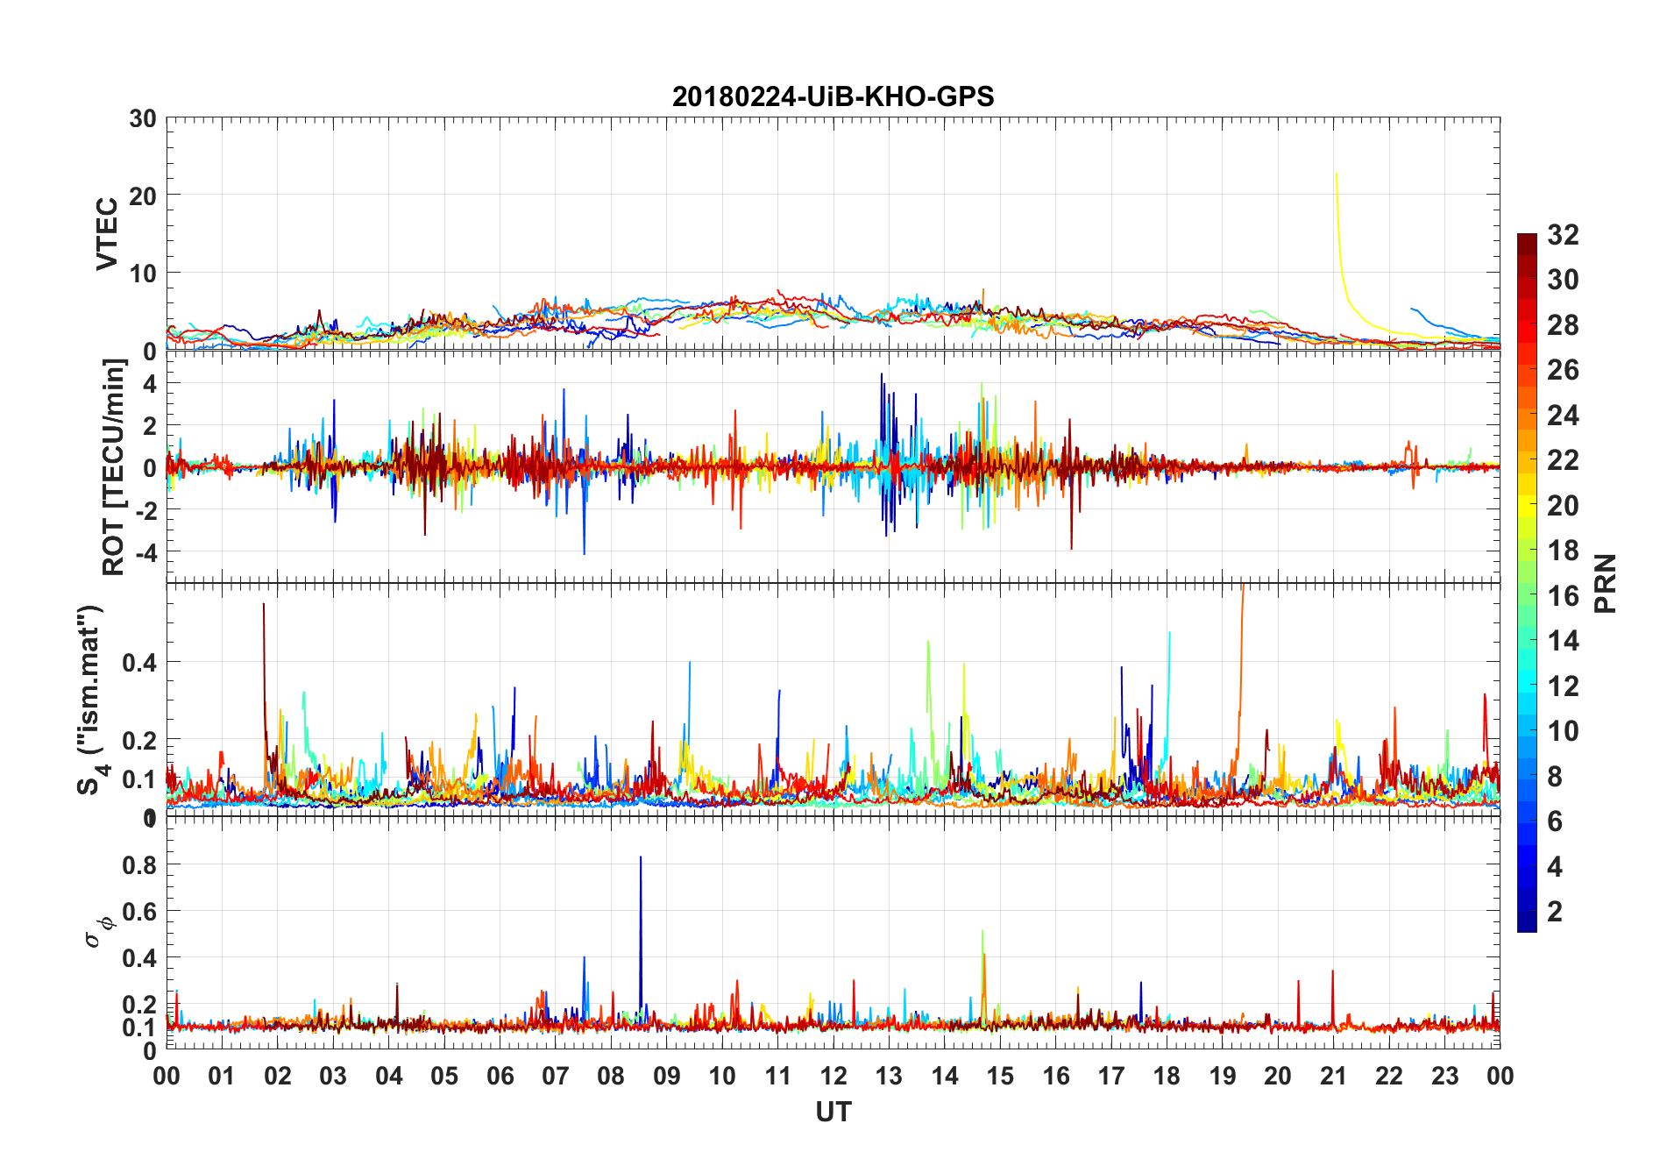The width and height of the screenshot is (1667, 1166).
Task: Click the colorbar tick label 32
Action: pyautogui.click(x=1563, y=234)
